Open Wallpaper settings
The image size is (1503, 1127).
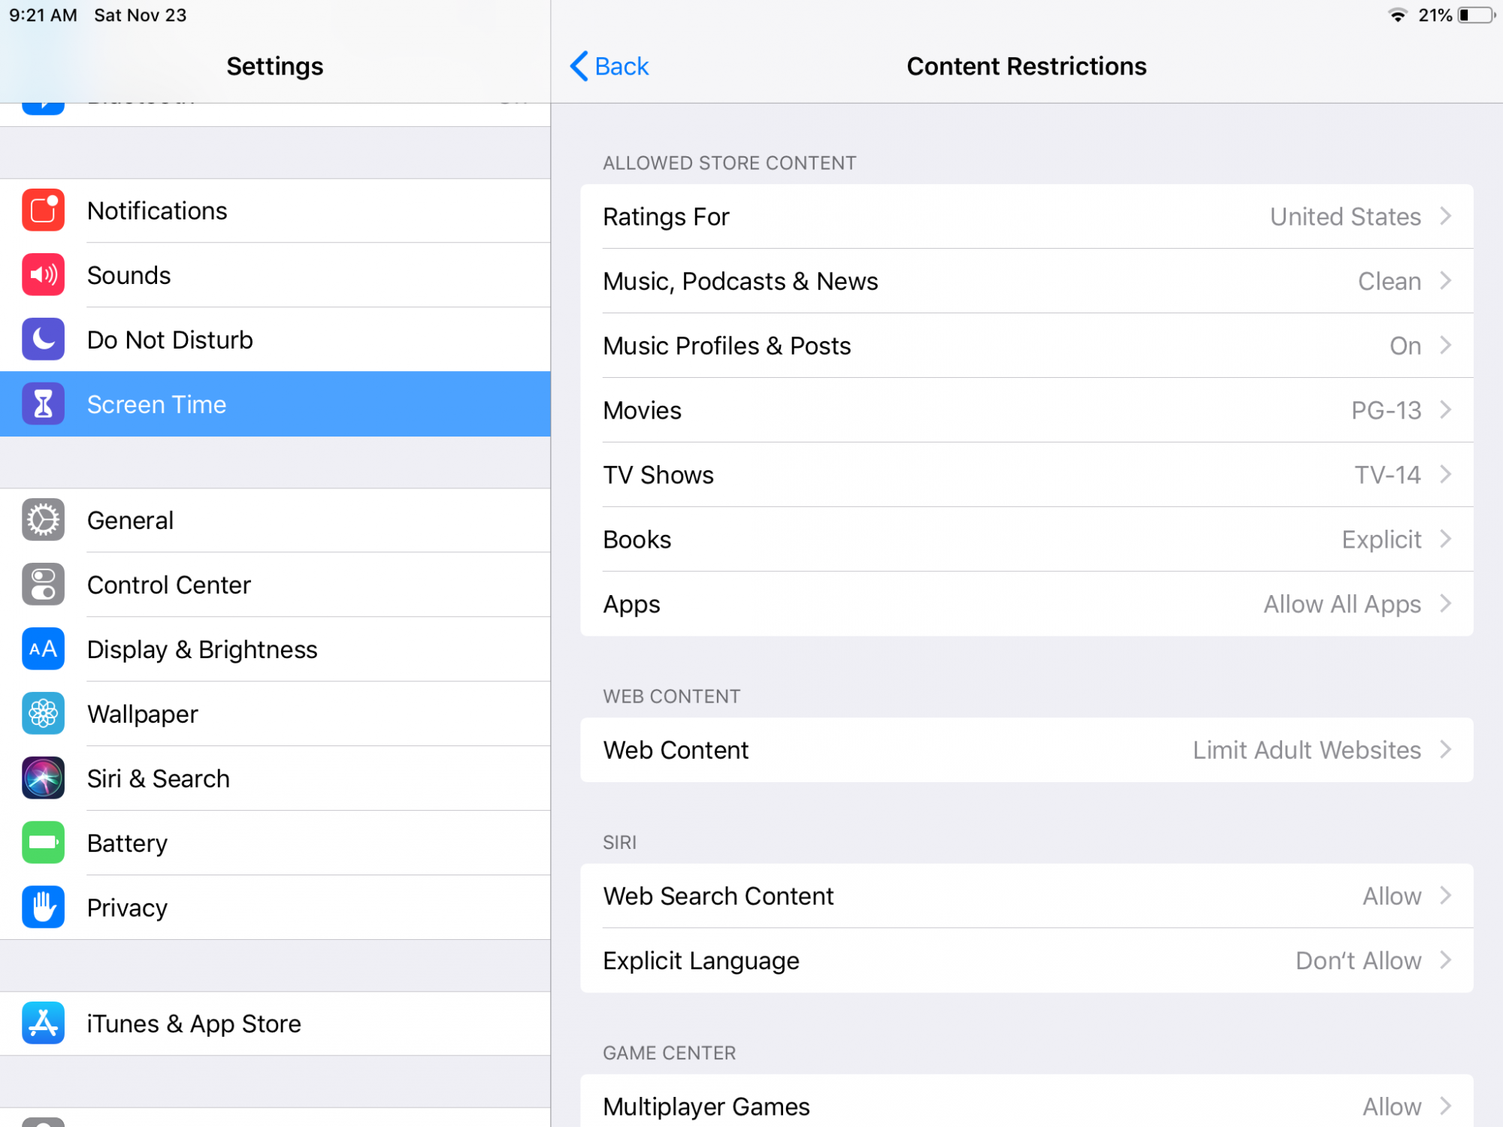[275, 714]
